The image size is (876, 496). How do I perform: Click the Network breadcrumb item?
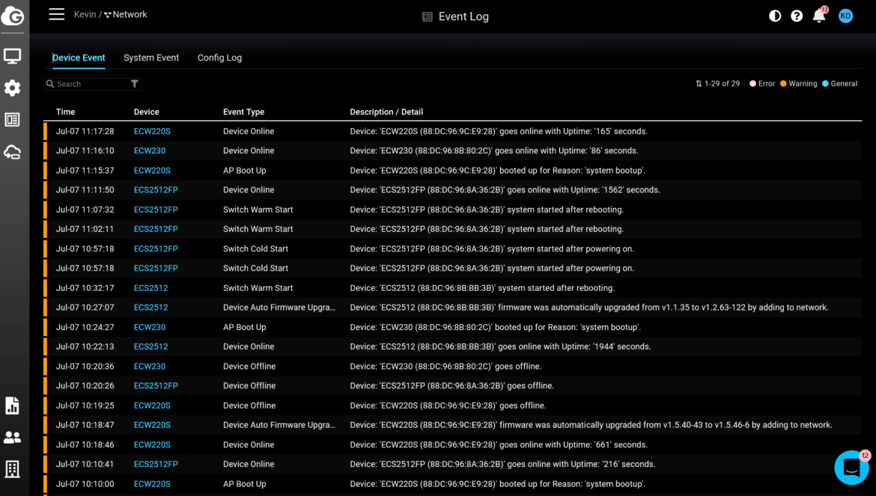(x=126, y=14)
